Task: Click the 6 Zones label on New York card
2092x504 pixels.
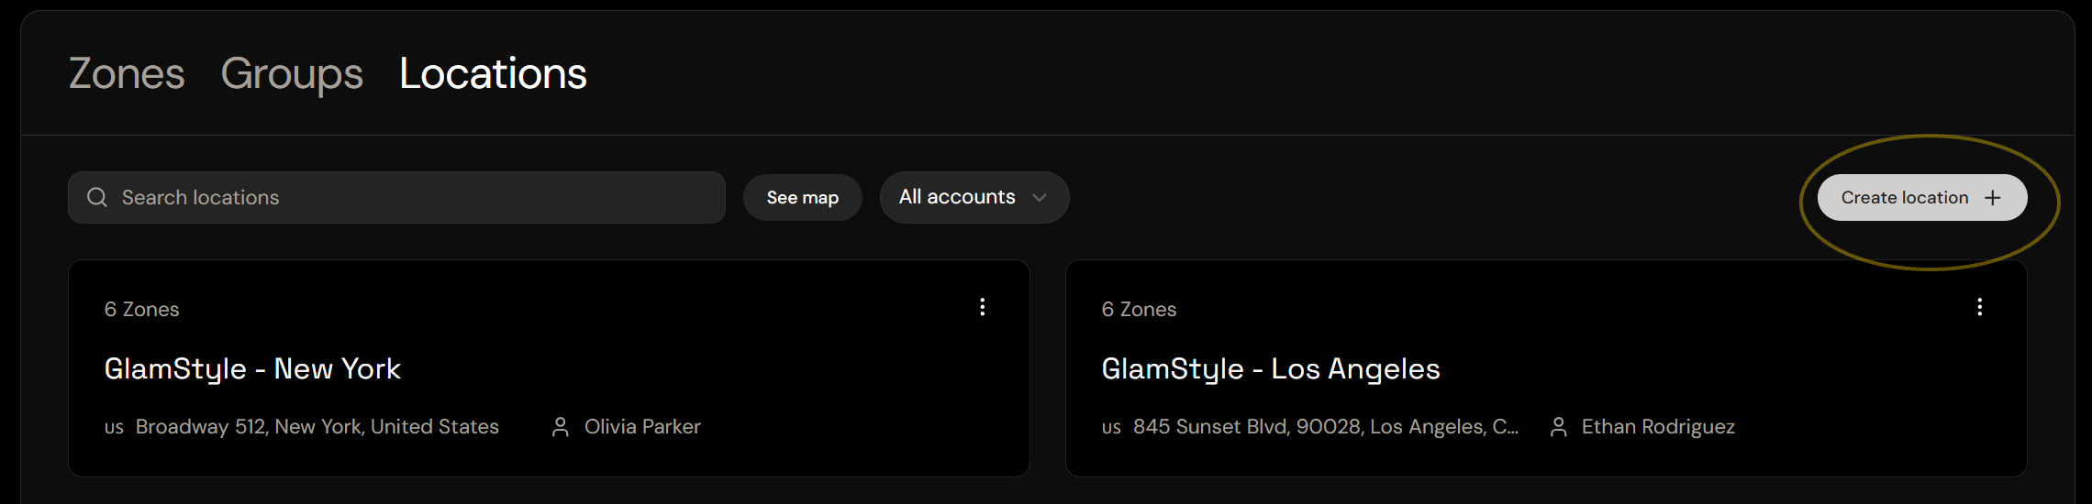Action: tap(141, 309)
